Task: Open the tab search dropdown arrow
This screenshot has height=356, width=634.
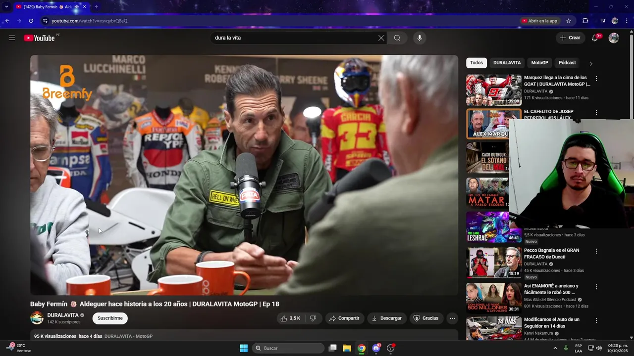Action: [6, 7]
